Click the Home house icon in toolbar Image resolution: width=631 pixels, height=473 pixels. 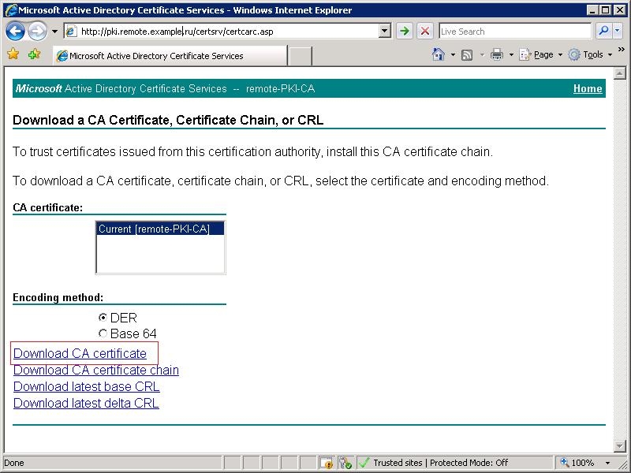coord(438,54)
